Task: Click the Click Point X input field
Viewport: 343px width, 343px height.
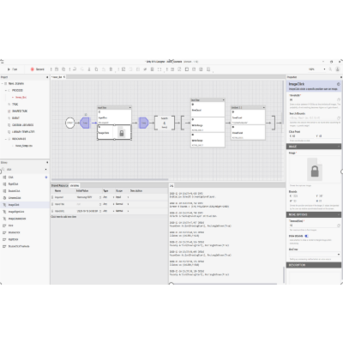Action: click(302, 136)
